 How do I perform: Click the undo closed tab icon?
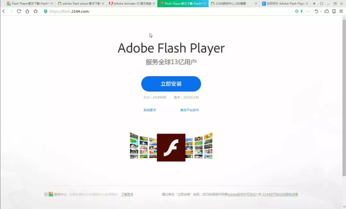[316, 11]
